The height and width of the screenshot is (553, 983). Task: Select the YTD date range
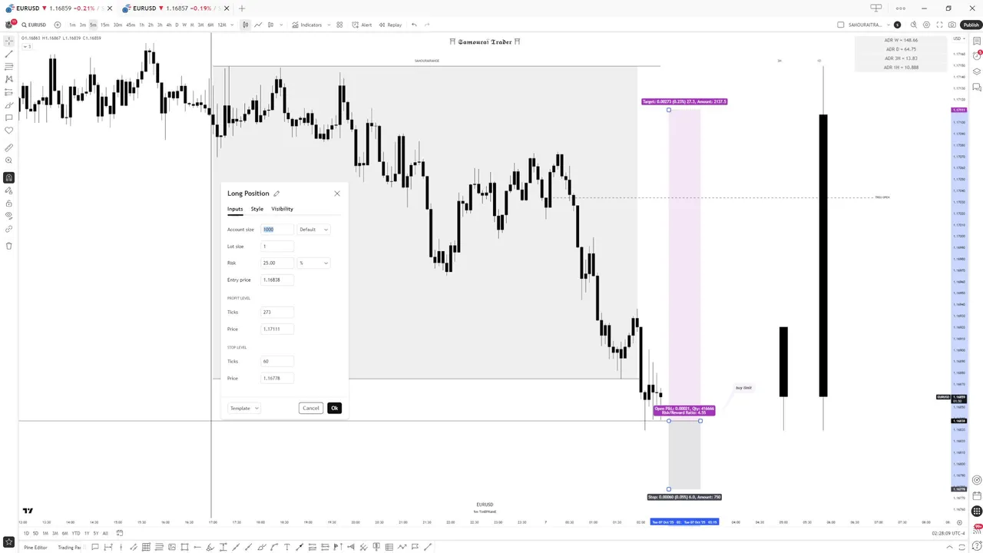[75, 533]
